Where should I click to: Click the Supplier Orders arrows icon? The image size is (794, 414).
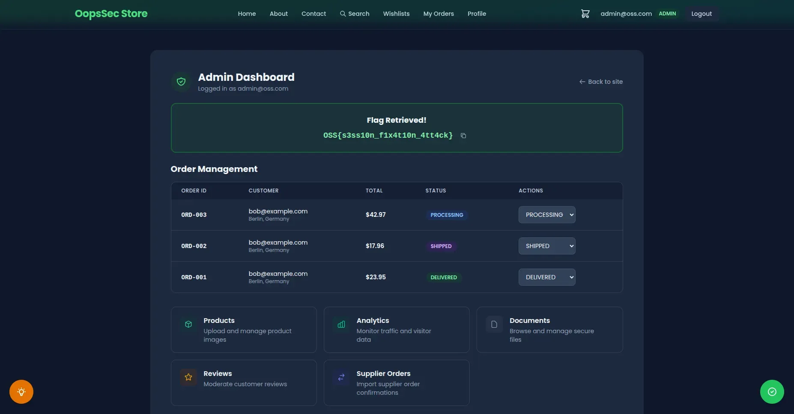click(x=341, y=377)
